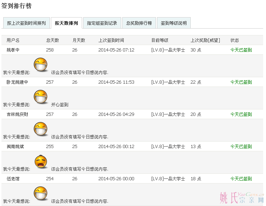Click the grinning emoji under 伍老馆
The image size is (266, 206).
click(41, 194)
